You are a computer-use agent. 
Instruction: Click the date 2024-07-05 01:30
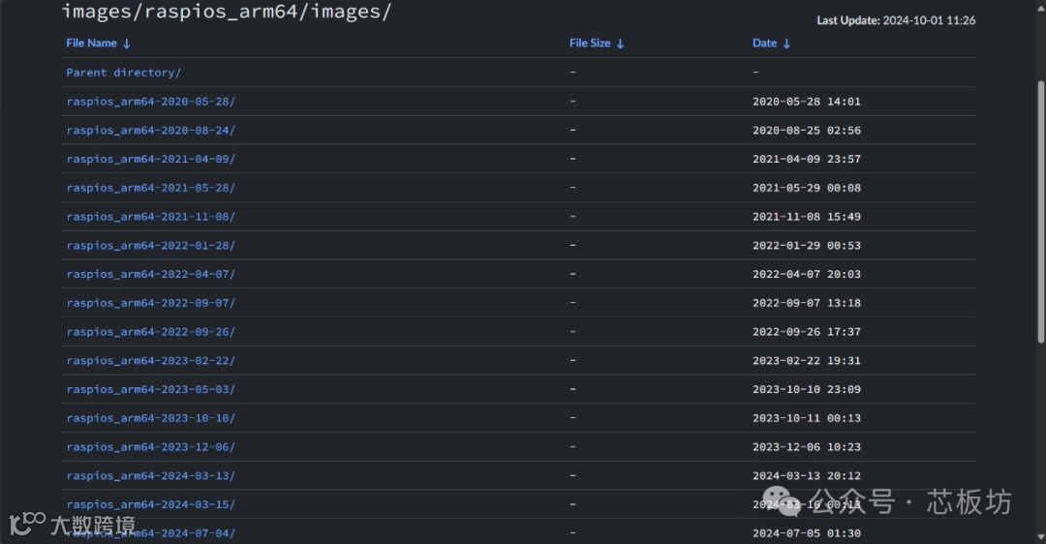[x=807, y=533]
